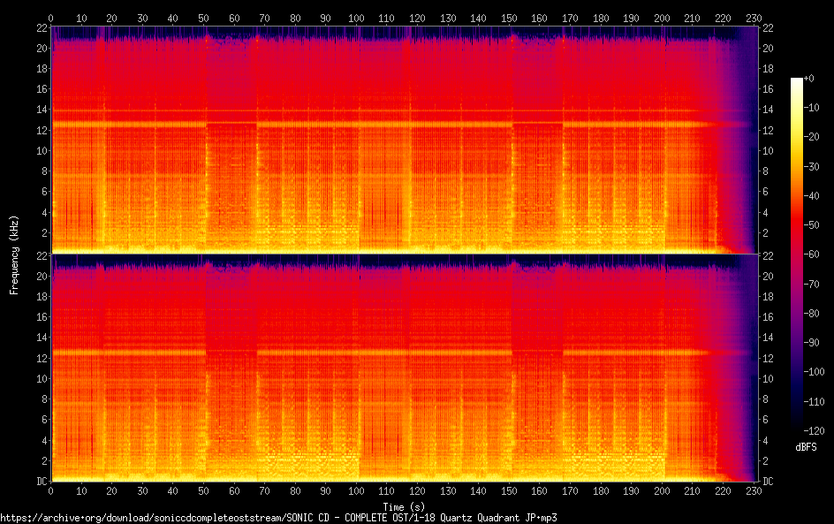This screenshot has height=524, width=834.
Task: Click the 12 kHz label on upper-left frequency axis
Action: tap(40, 131)
